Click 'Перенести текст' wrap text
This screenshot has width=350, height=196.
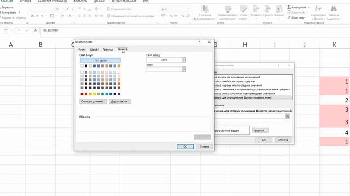[x=119, y=9]
